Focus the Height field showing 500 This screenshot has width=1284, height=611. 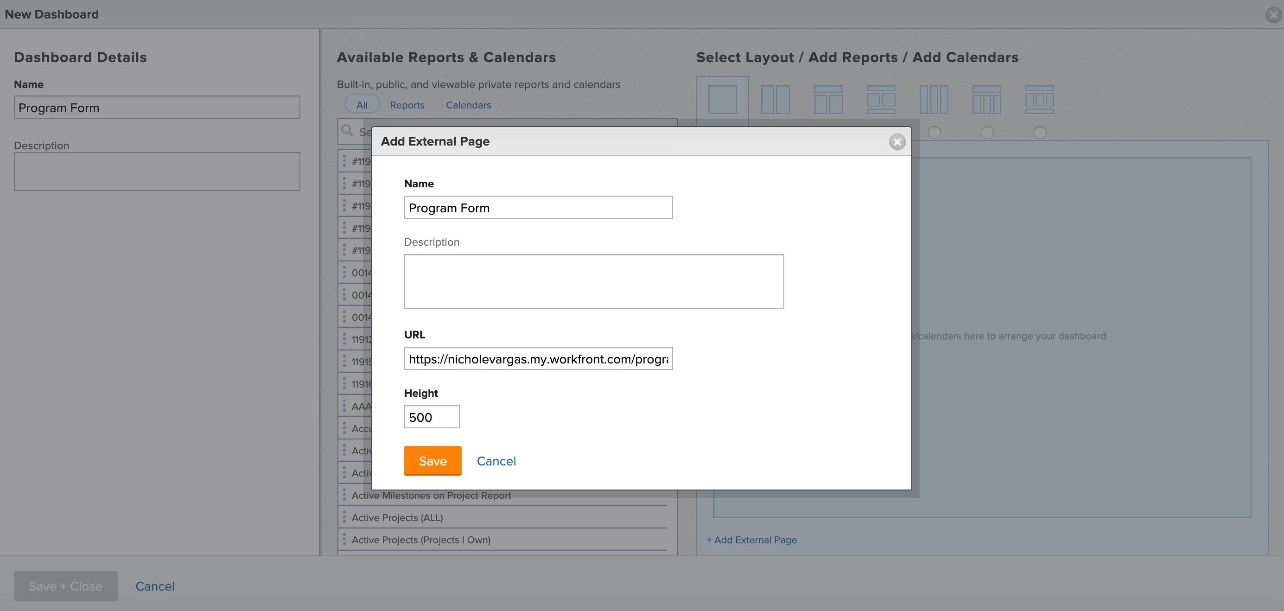click(x=431, y=417)
